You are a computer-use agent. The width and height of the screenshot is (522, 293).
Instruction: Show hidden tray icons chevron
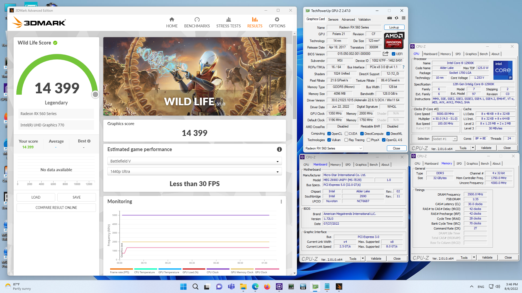pos(472,286)
